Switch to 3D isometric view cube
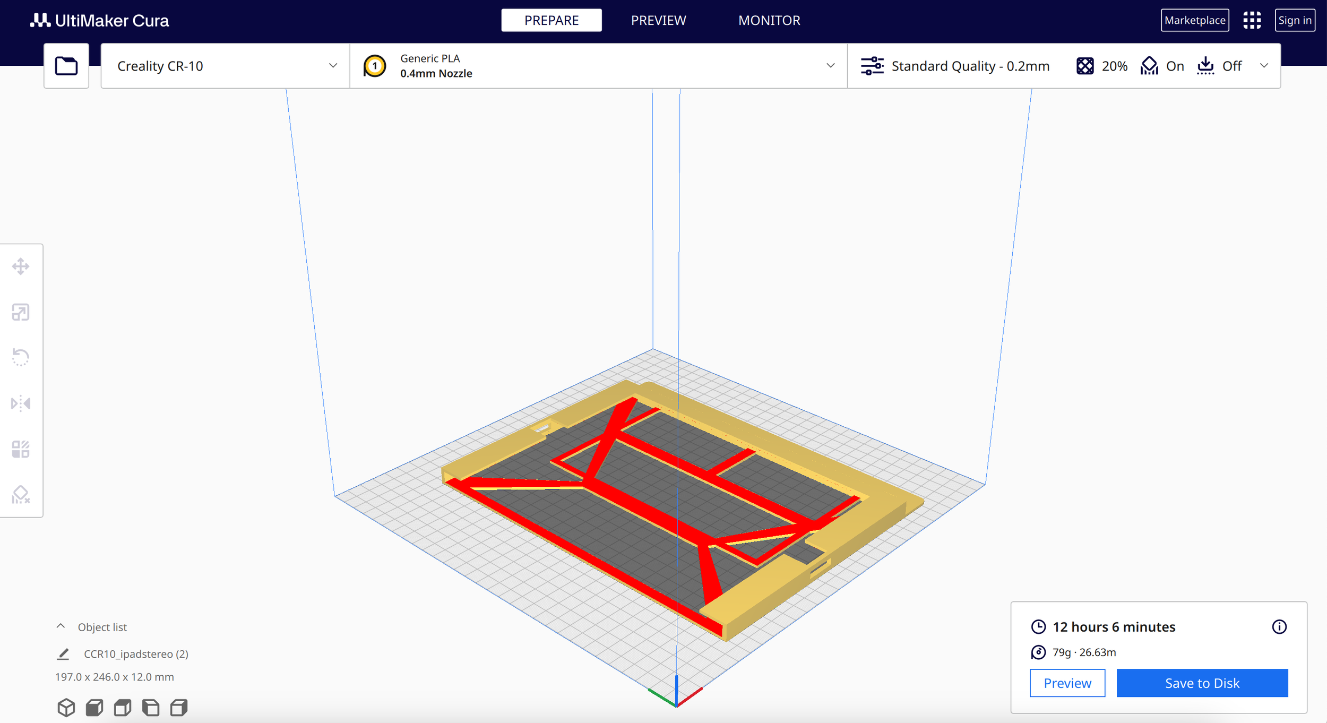This screenshot has width=1327, height=723. coord(66,707)
